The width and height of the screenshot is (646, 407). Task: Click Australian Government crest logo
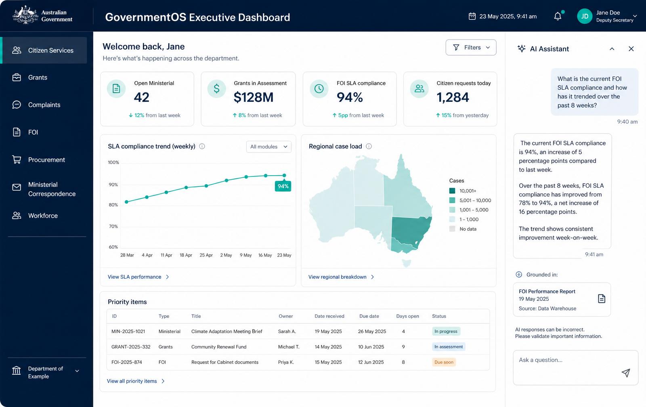click(26, 15)
